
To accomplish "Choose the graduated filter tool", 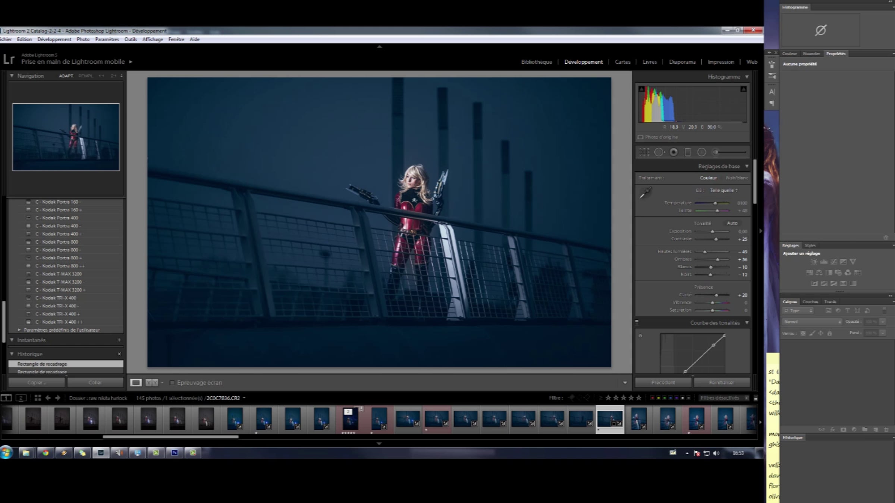I will [x=688, y=152].
